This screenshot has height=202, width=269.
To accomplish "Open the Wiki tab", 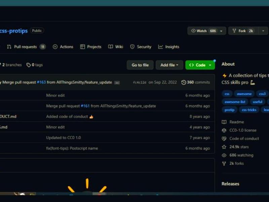I will [x=116, y=47].
